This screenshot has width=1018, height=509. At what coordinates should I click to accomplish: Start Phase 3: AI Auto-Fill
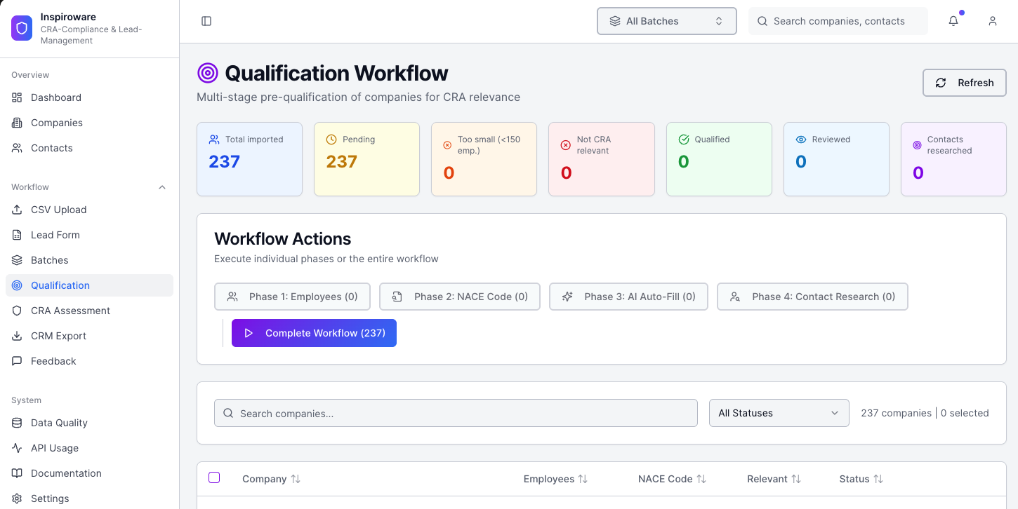(628, 297)
